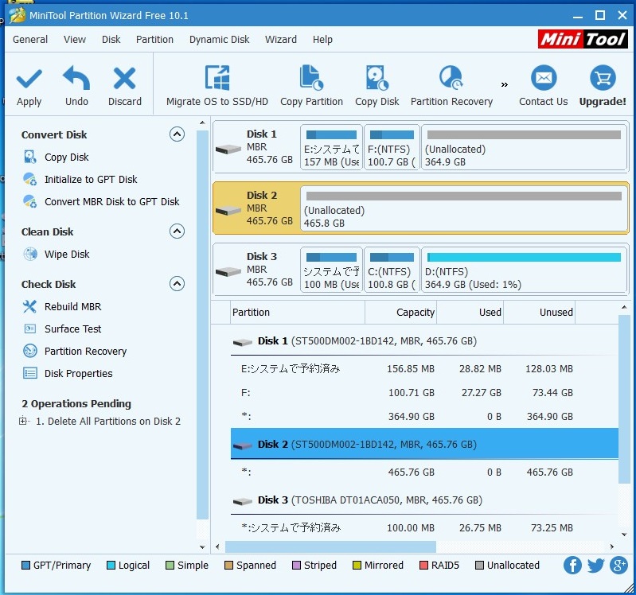Image resolution: width=636 pixels, height=595 pixels.
Task: Select the highlighted Disk 2 header row
Action: [x=424, y=444]
